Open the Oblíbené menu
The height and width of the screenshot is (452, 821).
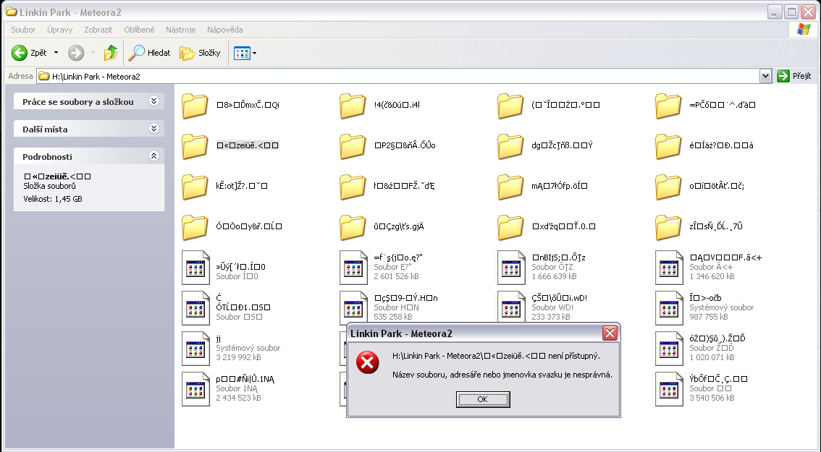click(x=139, y=30)
